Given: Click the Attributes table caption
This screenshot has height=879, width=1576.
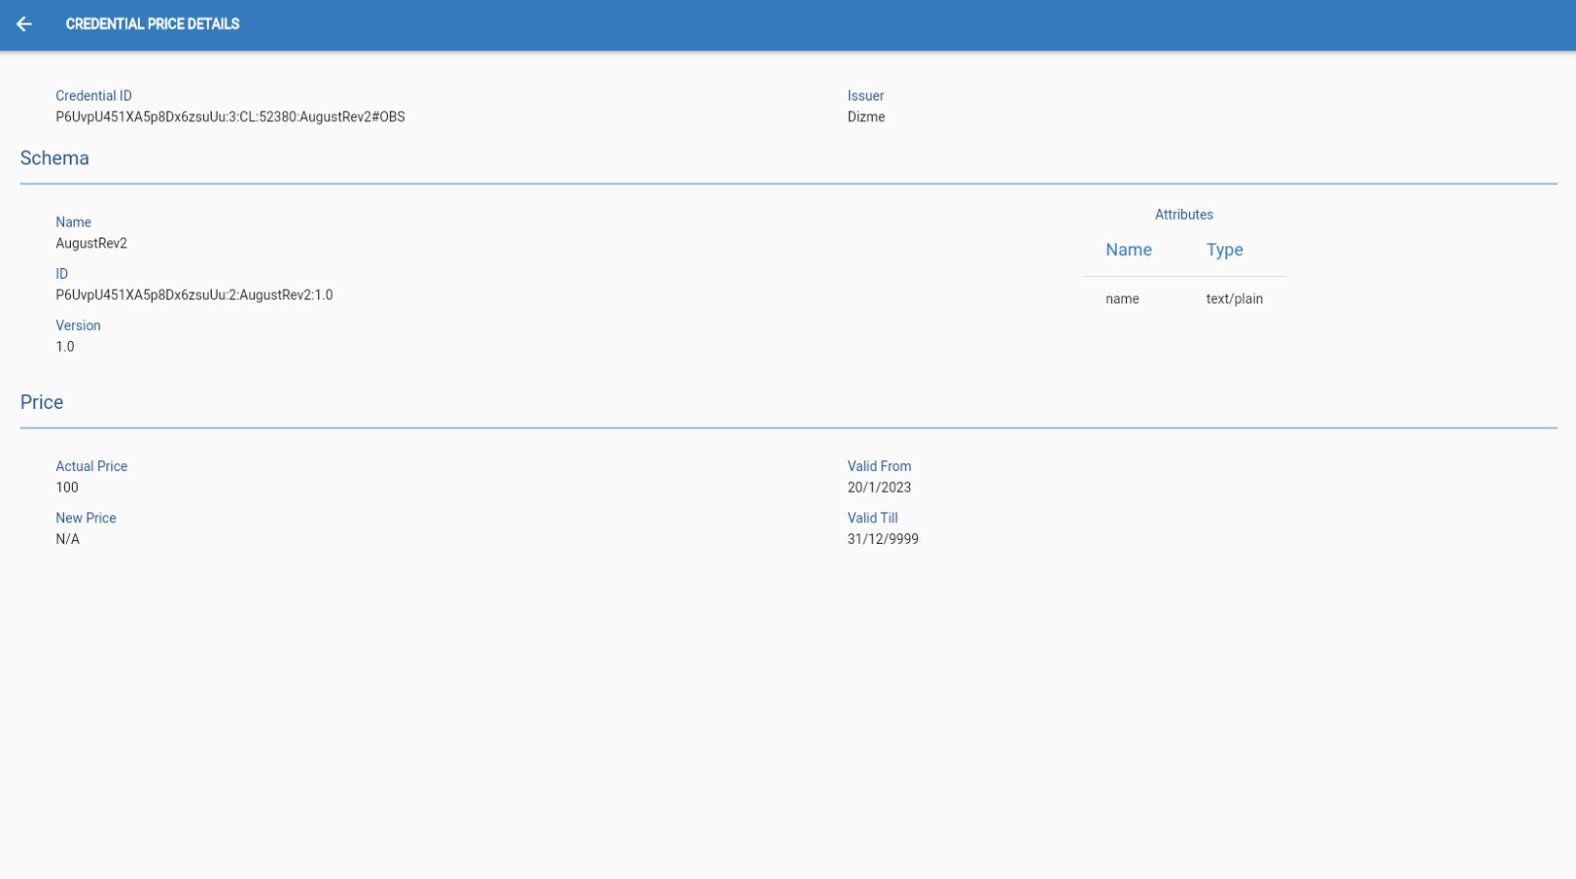Looking at the screenshot, I should 1184,214.
